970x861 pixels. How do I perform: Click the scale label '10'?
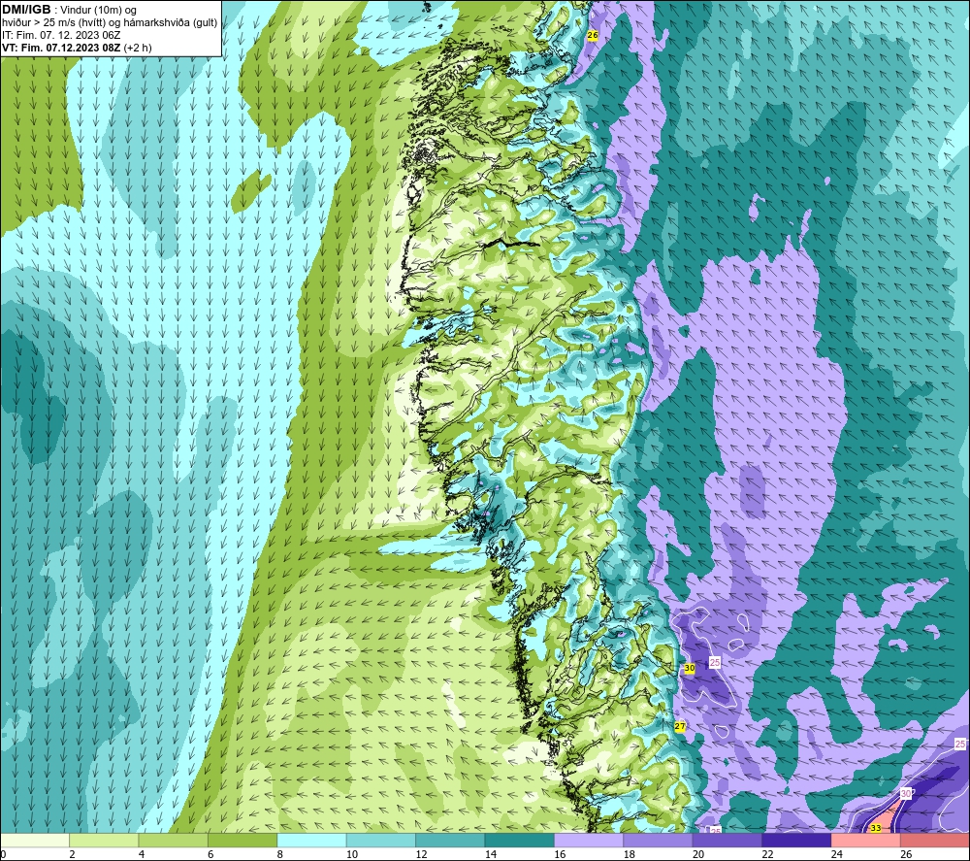352,854
